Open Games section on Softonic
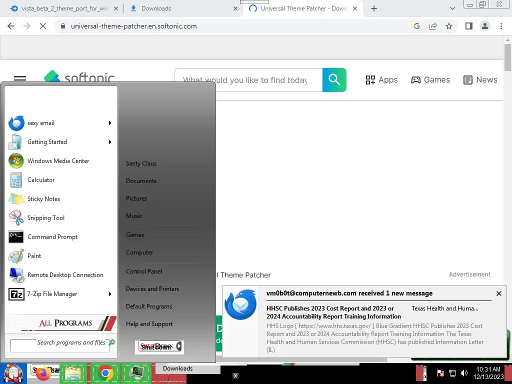Screen dimensions: 512x384 [430, 80]
